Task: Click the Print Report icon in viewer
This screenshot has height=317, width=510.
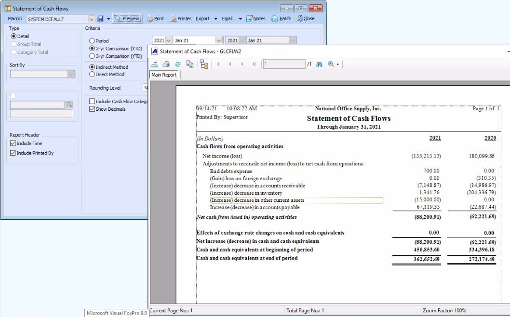Action: pyautogui.click(x=166, y=65)
